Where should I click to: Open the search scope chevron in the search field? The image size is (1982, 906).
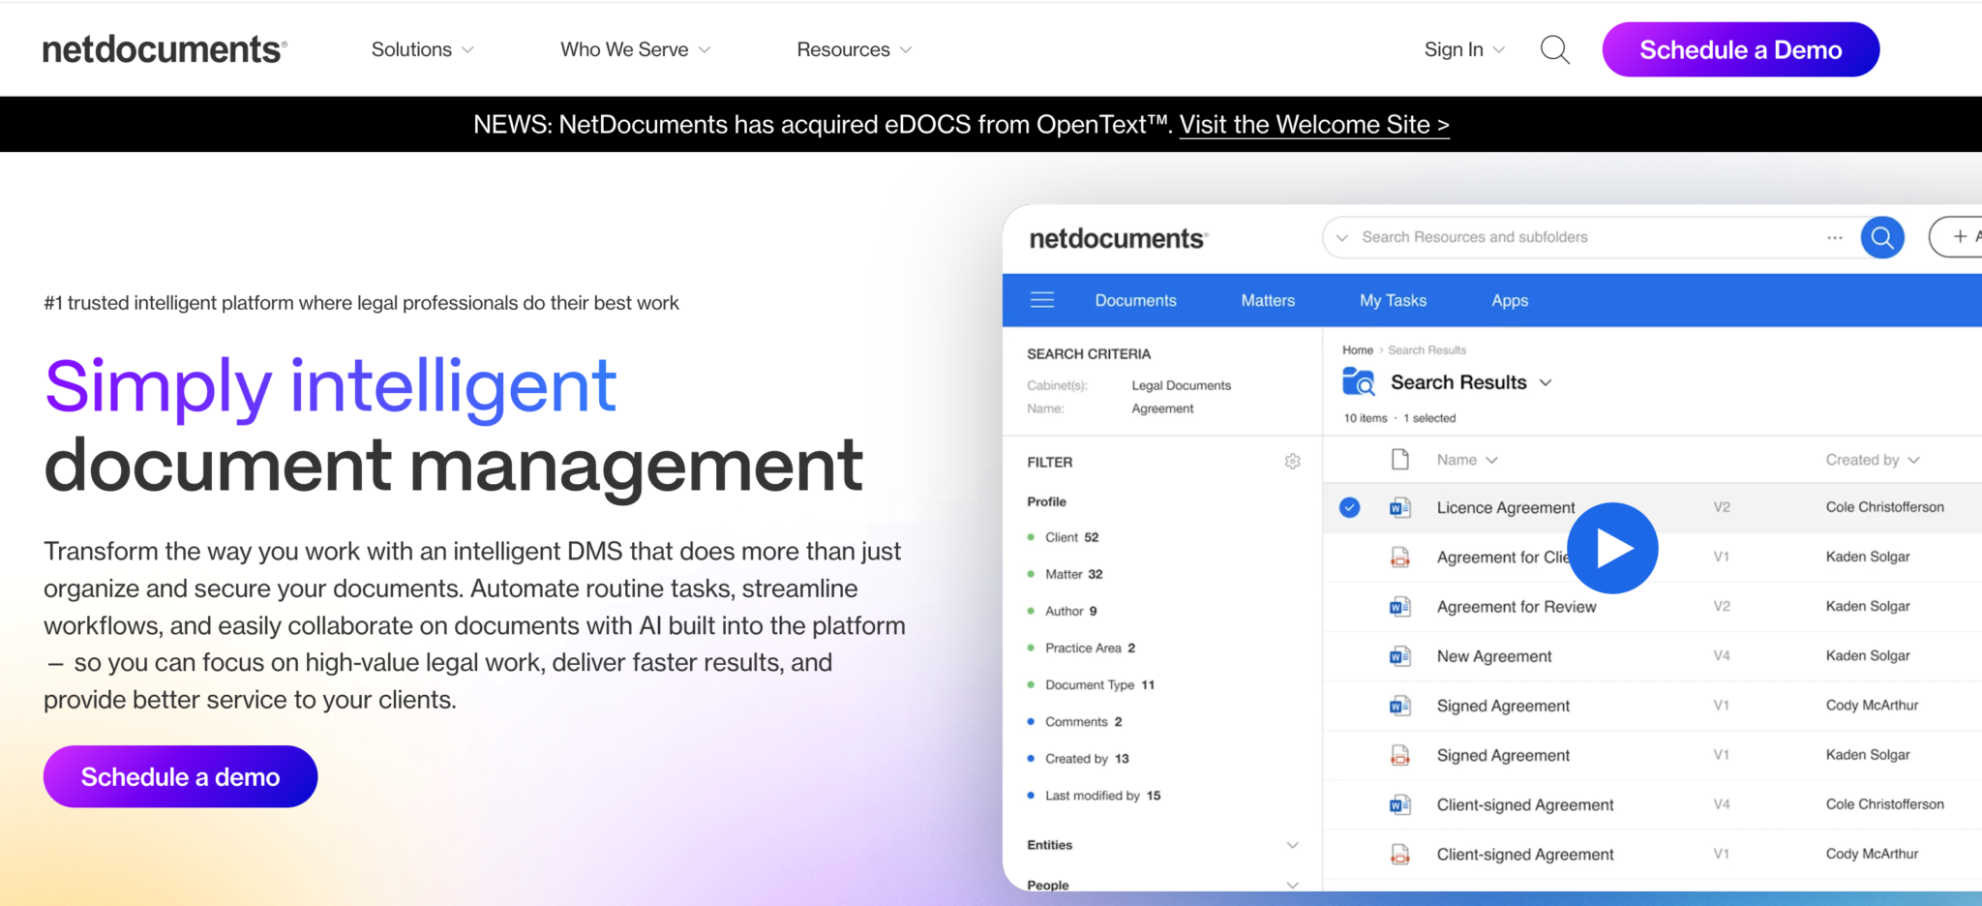click(1342, 237)
